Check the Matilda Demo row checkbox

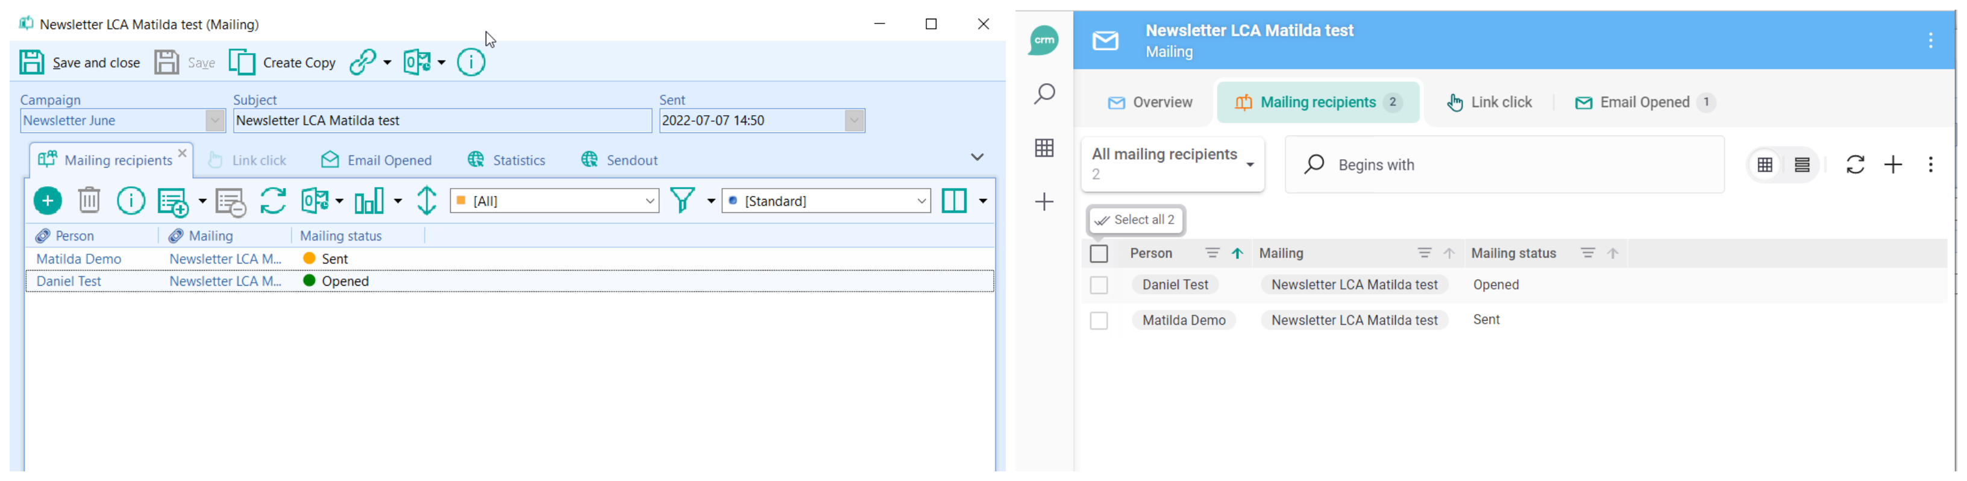1099,321
